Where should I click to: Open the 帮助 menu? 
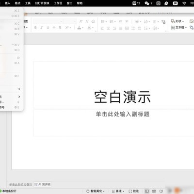click(x=80, y=3)
